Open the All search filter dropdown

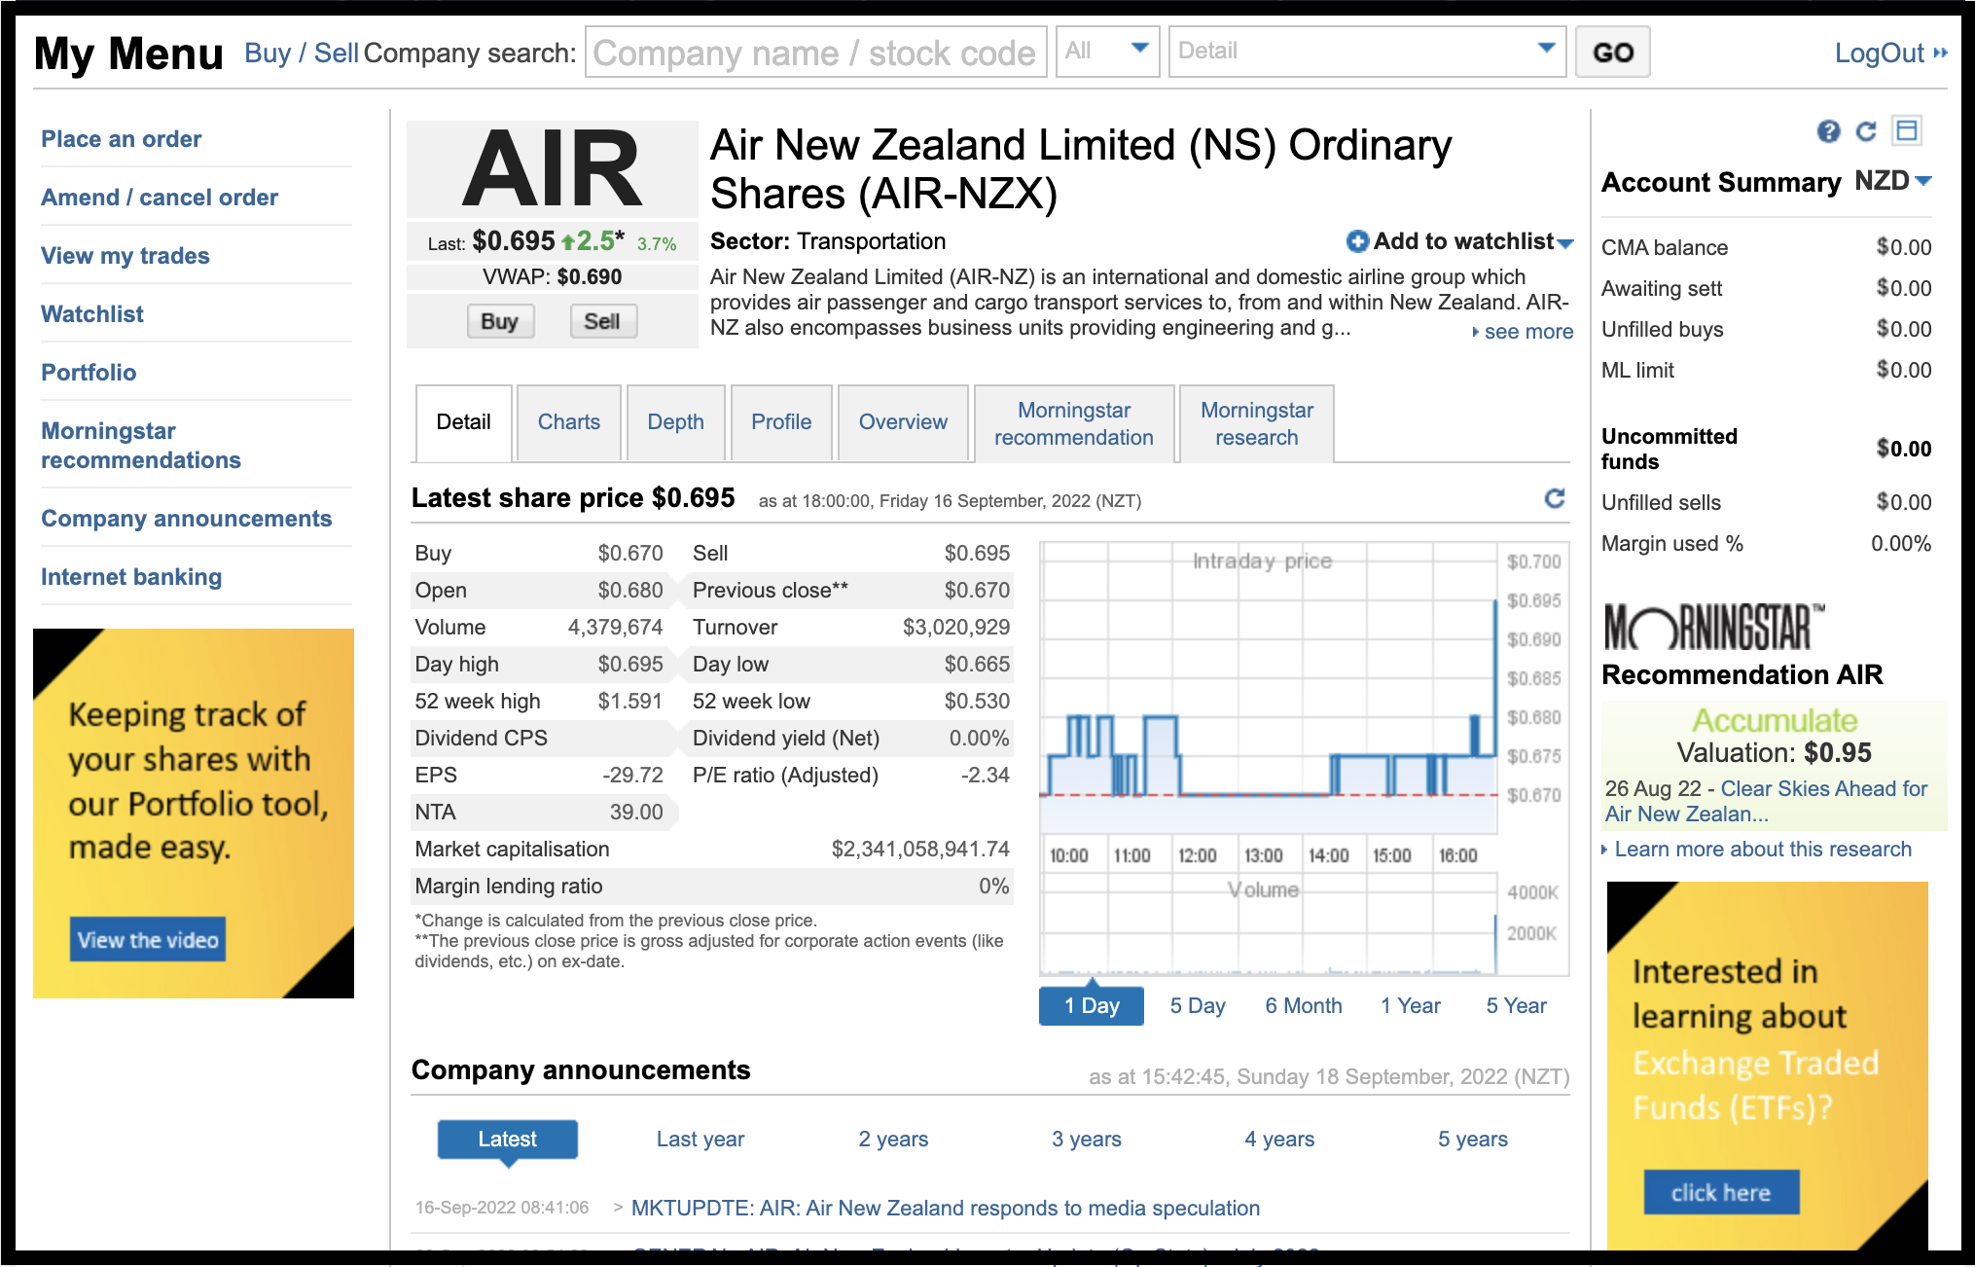(1107, 53)
